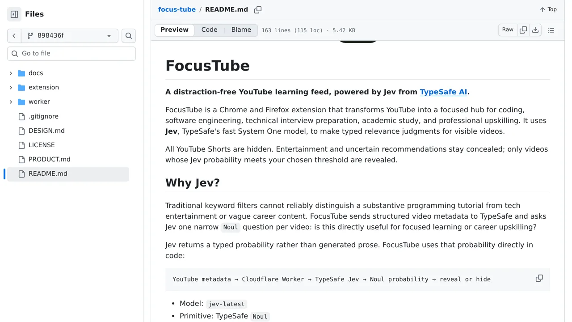Follow the TypeSafe AI link
The image size is (572, 322).
pos(443,92)
